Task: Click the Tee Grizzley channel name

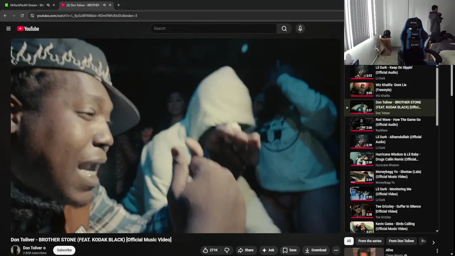Action: coord(383,217)
